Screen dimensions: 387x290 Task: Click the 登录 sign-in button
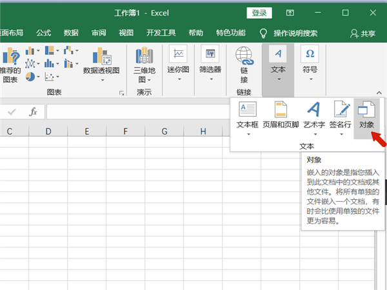[x=259, y=12]
